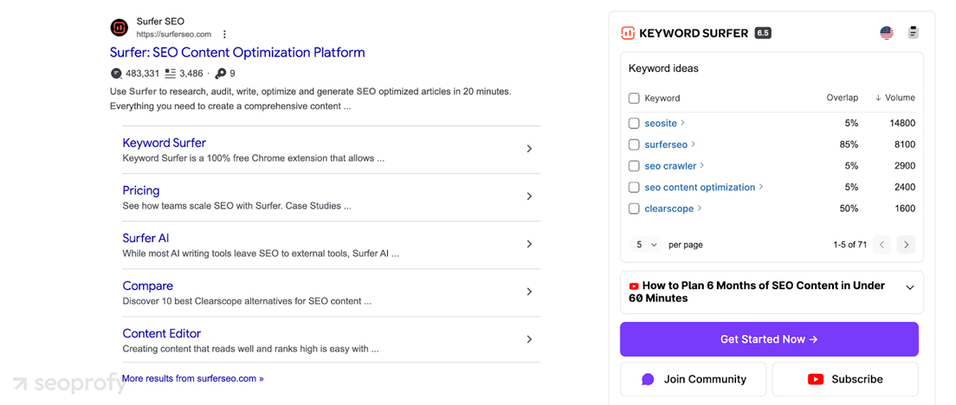Click the Keyword ideas heading

pos(663,68)
